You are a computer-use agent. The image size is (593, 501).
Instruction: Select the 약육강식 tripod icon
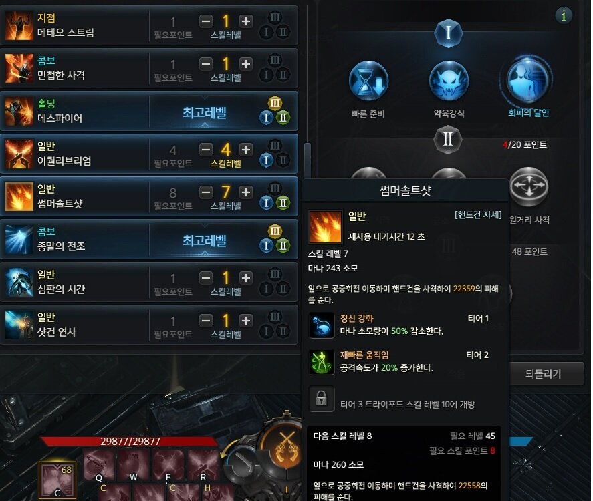pyautogui.click(x=449, y=81)
